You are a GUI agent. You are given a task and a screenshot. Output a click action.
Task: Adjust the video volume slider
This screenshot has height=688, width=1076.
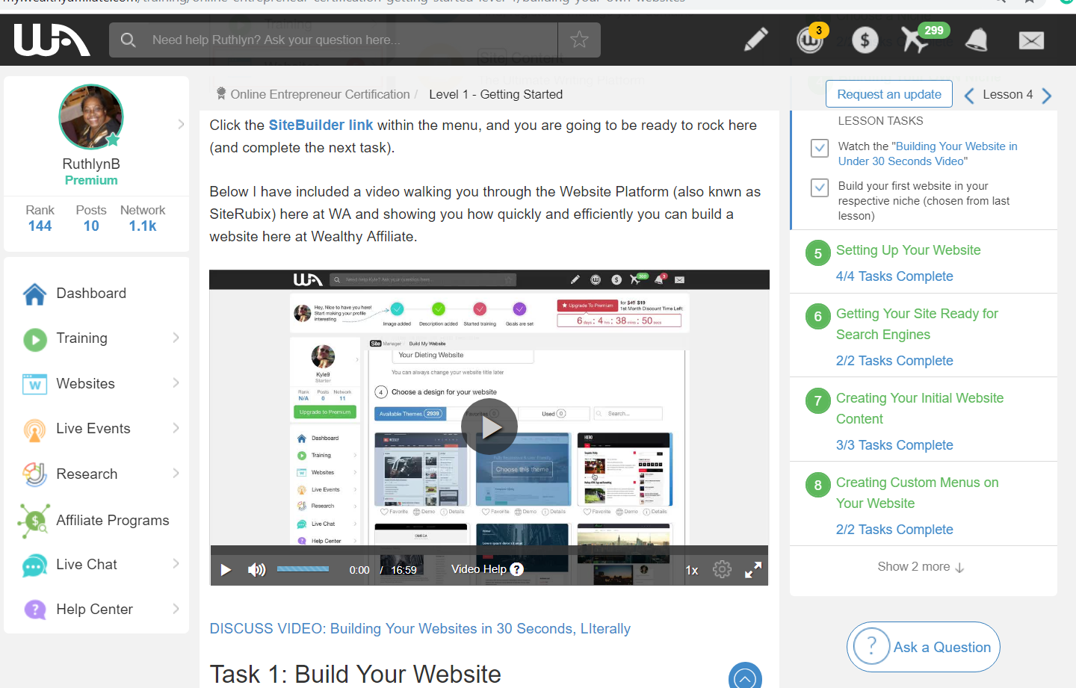(303, 569)
